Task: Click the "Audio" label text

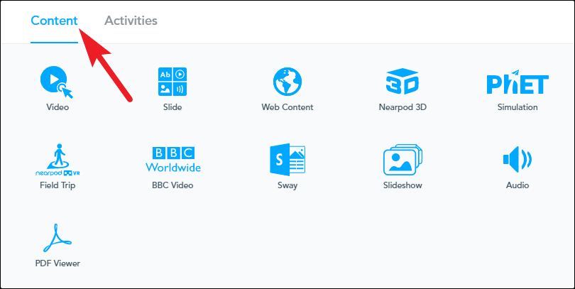Action: 517,185
